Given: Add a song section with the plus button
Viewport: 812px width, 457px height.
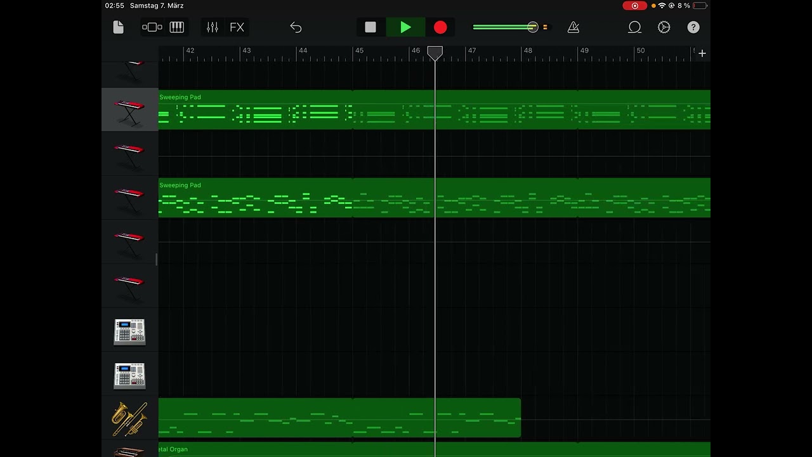Looking at the screenshot, I should coord(702,53).
